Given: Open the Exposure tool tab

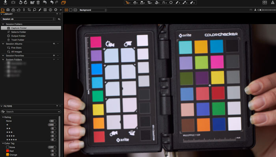Looking at the screenshot, I should click(x=19, y=10).
